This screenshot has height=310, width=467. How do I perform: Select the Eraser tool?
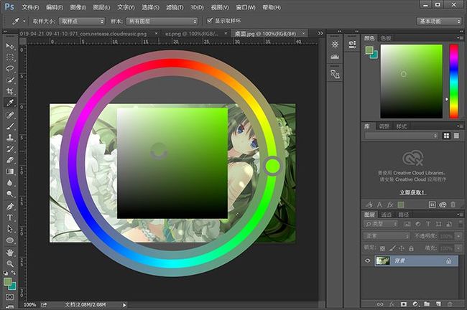pos(10,160)
